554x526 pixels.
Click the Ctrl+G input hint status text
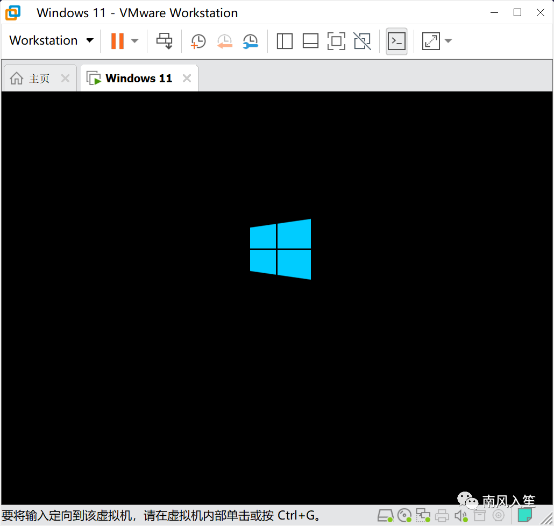[161, 515]
